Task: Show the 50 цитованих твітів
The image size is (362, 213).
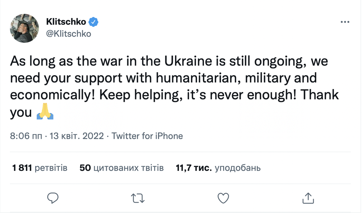Action: coord(122,168)
